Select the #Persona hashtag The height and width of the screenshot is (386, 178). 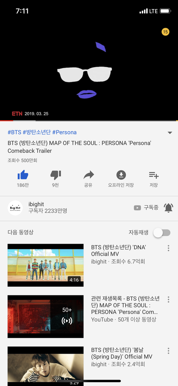click(64, 132)
